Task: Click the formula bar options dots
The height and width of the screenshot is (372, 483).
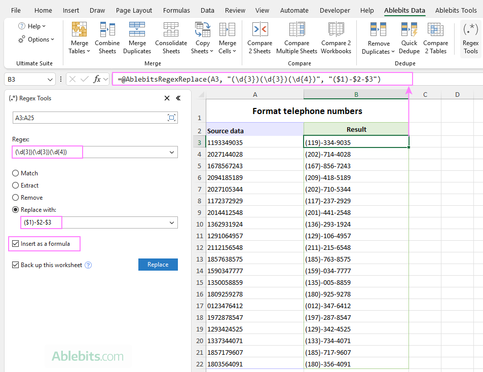Action: point(61,79)
